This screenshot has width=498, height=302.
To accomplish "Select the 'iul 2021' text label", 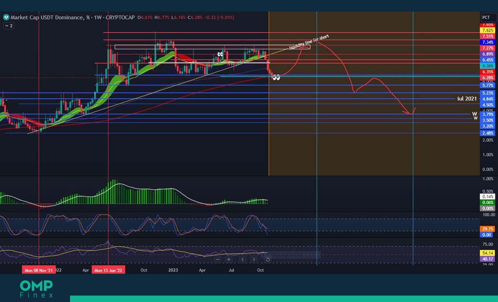I will point(467,99).
